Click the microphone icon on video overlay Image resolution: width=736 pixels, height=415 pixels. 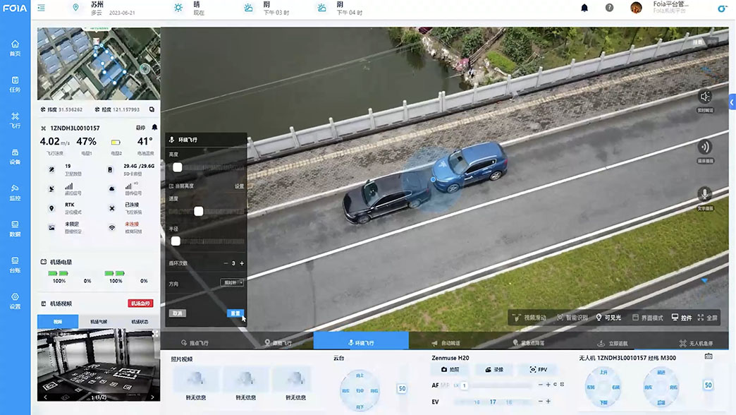click(x=704, y=195)
